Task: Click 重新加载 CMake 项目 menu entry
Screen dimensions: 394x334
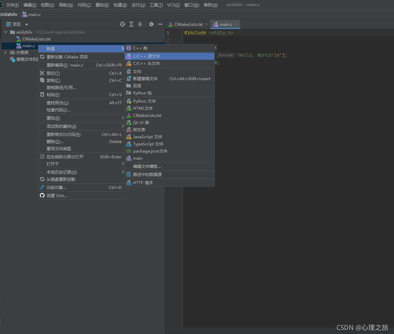Action: [82, 57]
